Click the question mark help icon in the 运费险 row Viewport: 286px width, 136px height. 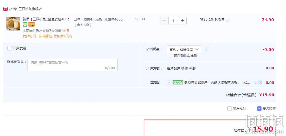(260, 83)
